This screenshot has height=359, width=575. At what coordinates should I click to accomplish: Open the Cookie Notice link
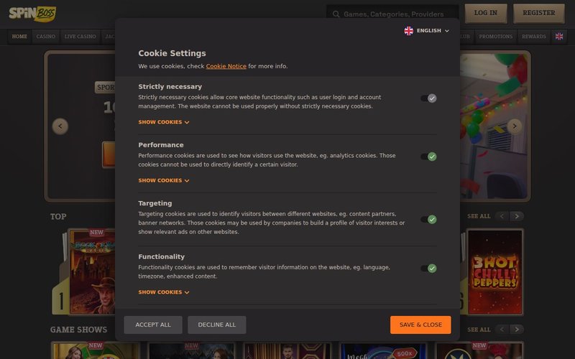point(226,66)
